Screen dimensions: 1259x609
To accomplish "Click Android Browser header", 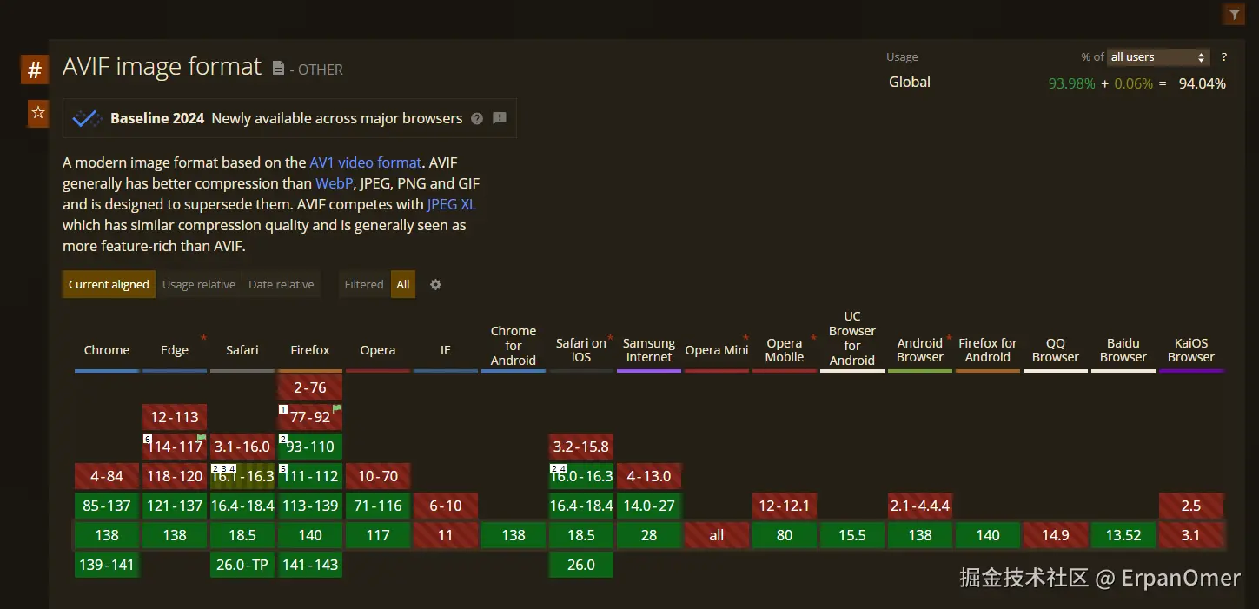I will click(920, 350).
